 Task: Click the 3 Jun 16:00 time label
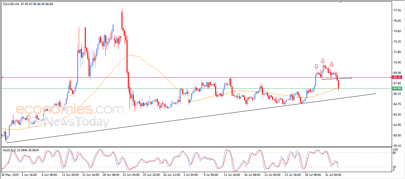(29, 174)
